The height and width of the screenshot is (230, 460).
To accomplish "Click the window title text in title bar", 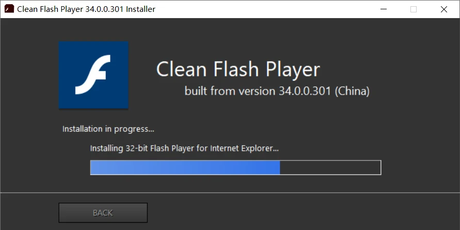I will (86, 9).
